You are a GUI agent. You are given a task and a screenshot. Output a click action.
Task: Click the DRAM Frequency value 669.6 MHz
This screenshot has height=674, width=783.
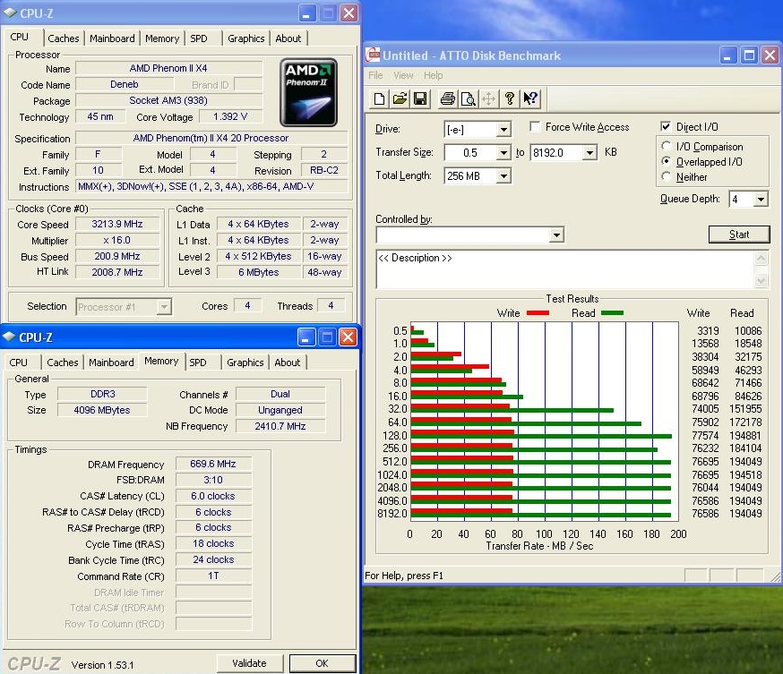[213, 464]
